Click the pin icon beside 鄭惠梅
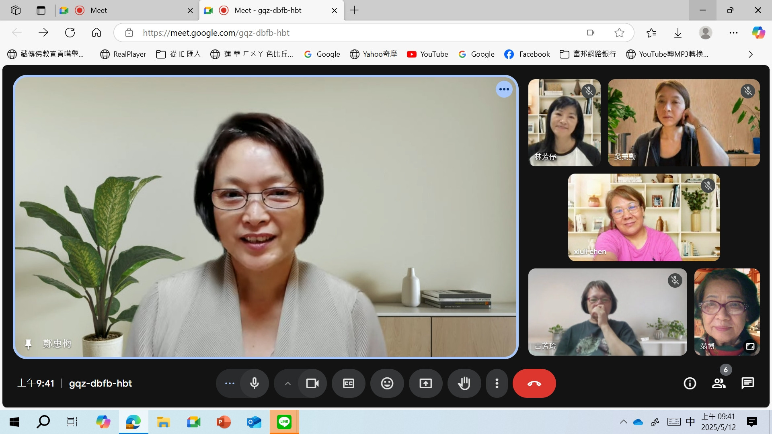The width and height of the screenshot is (772, 434). [28, 344]
